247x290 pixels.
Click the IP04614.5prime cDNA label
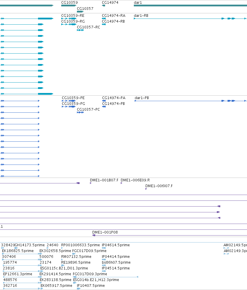(116, 245)
